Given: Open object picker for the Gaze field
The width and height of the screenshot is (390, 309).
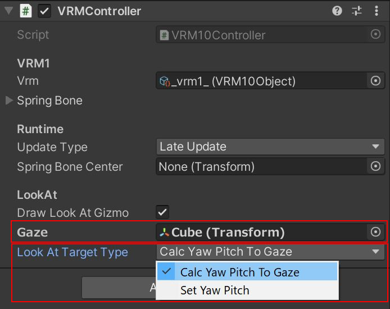Looking at the screenshot, I should pyautogui.click(x=375, y=232).
